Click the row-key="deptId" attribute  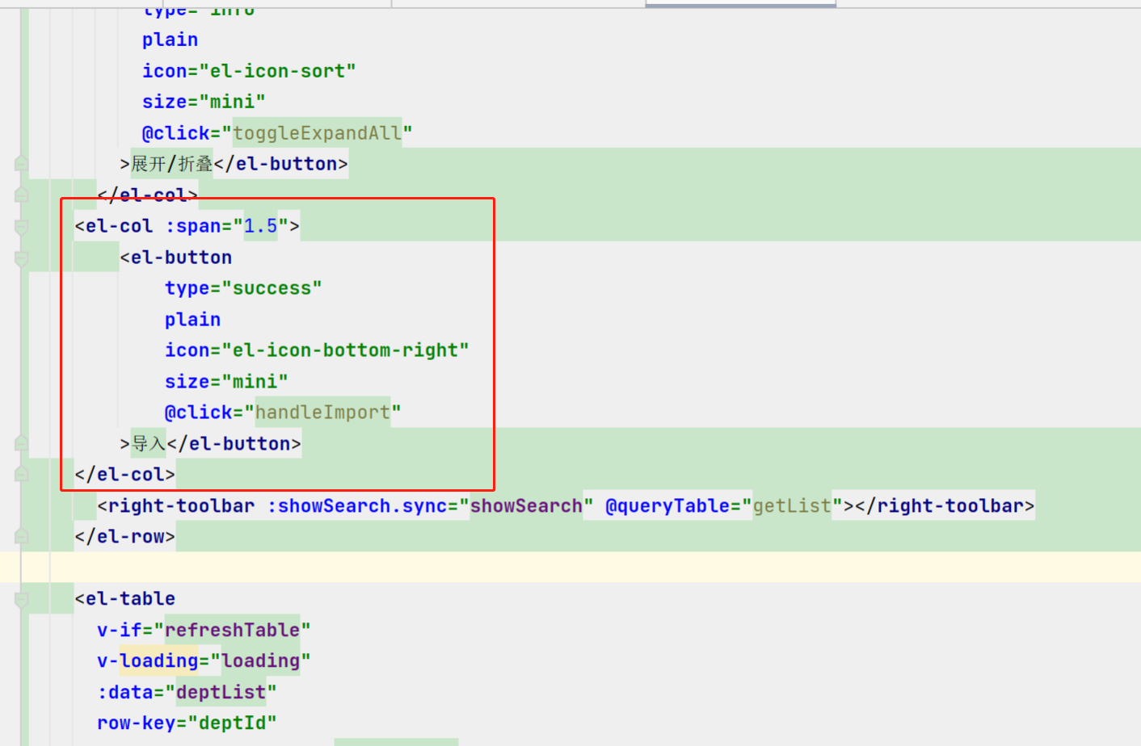tap(187, 723)
